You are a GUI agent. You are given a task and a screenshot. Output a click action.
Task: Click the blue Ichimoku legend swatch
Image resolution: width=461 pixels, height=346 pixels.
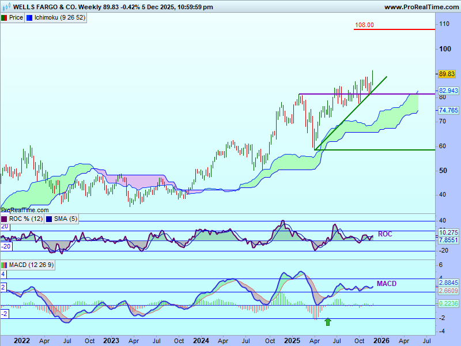pyautogui.click(x=30, y=17)
